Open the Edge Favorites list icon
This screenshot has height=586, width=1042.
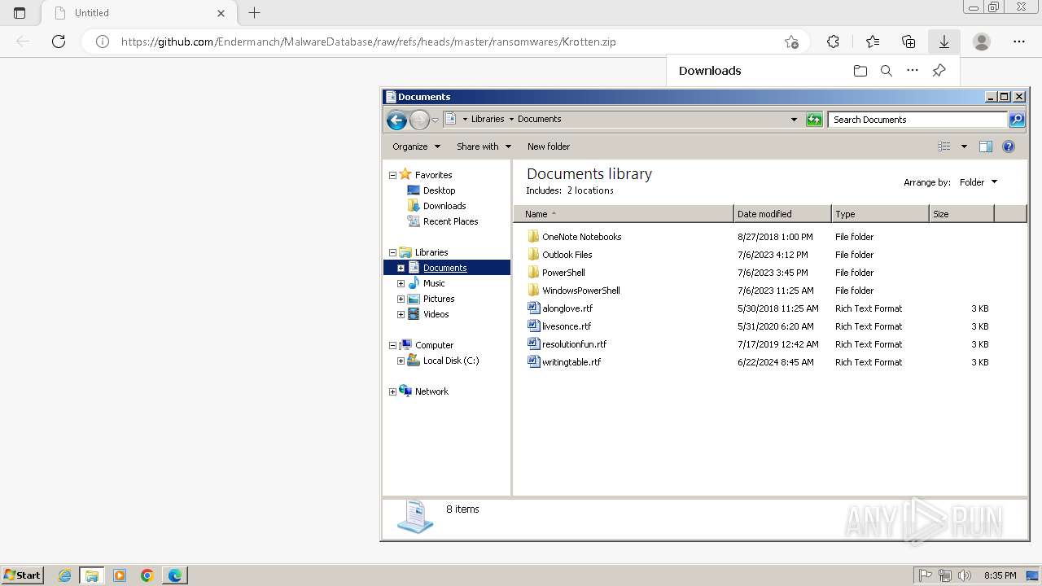pos(873,42)
